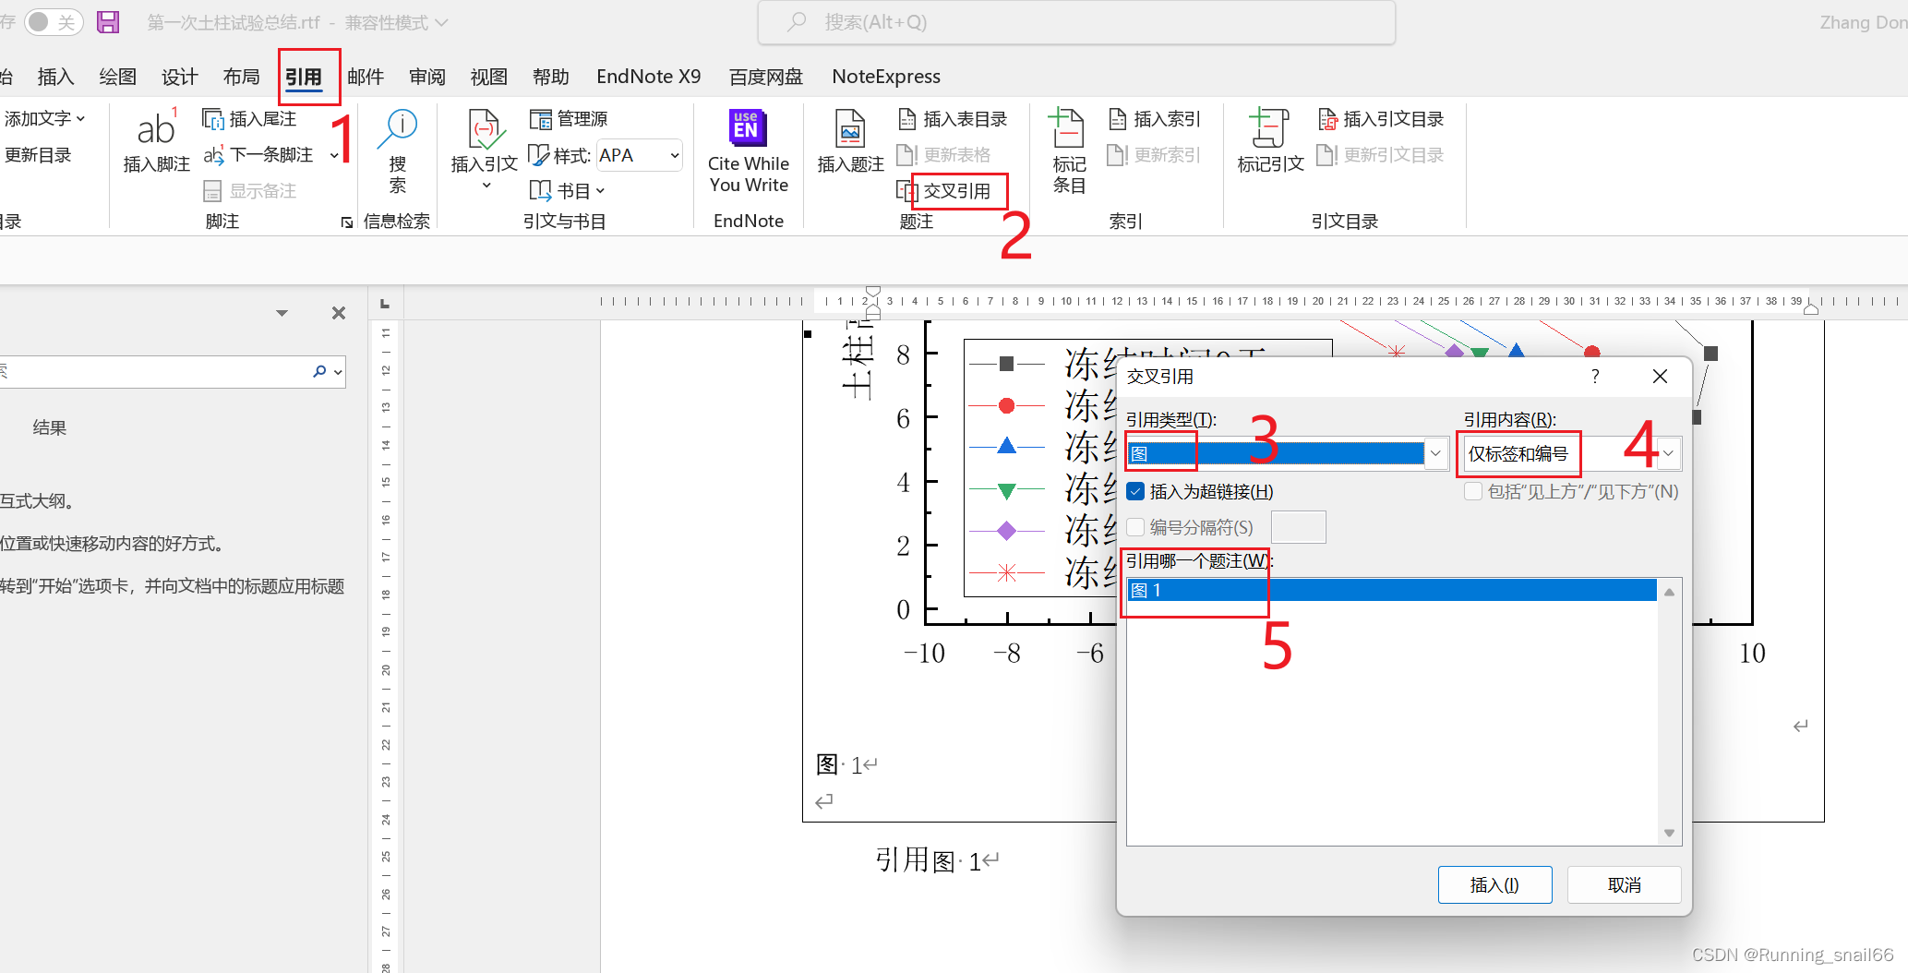
Task: Switch to the Layout tab
Action: click(242, 77)
